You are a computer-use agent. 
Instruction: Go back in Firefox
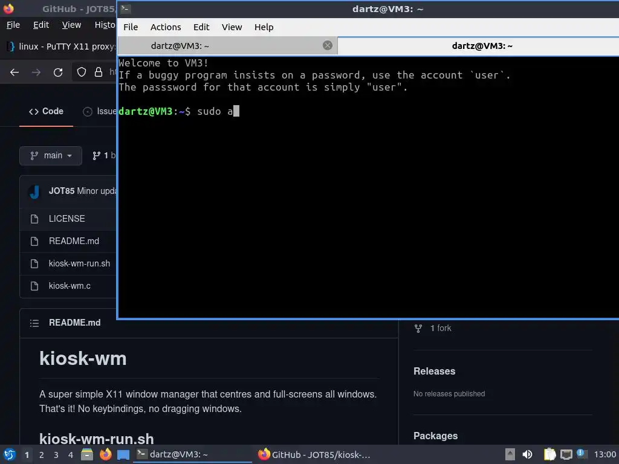(x=15, y=72)
